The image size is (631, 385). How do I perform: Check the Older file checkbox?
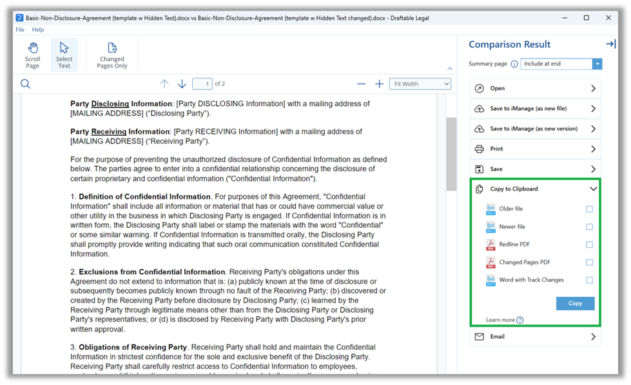[x=590, y=209]
